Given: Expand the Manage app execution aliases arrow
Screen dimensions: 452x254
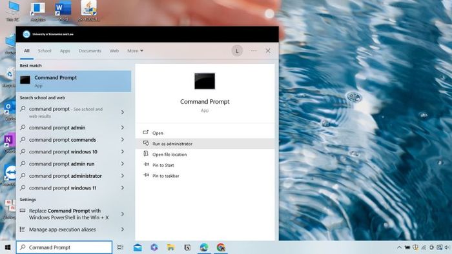Looking at the screenshot, I should (x=123, y=230).
